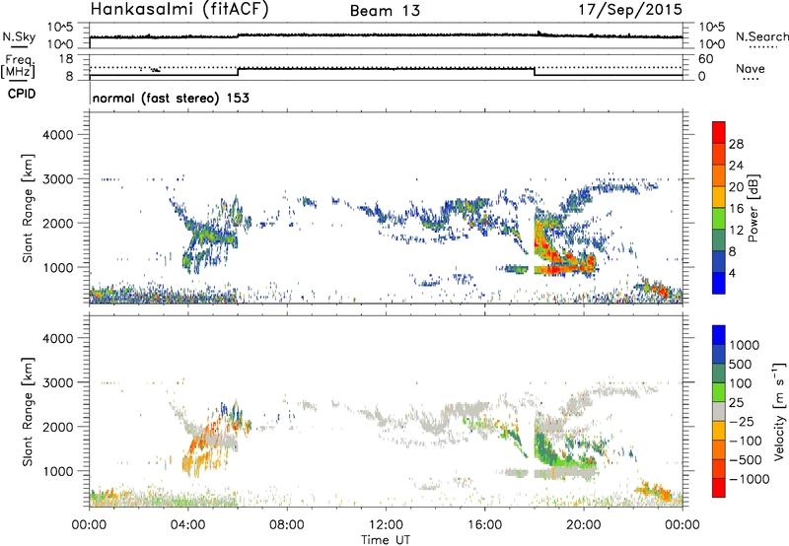Click the N.Sky legend label
Viewport: 789px width, 546px height.
(19, 36)
